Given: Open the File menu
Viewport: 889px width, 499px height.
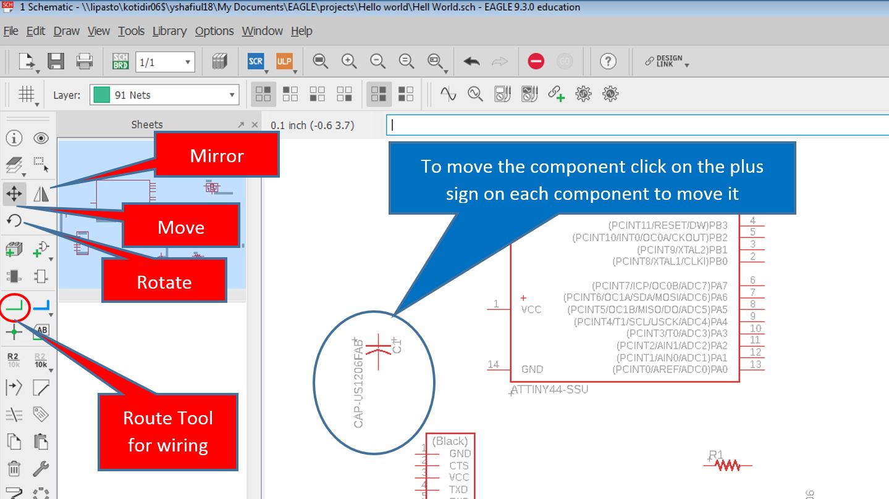Looking at the screenshot, I should [x=11, y=31].
